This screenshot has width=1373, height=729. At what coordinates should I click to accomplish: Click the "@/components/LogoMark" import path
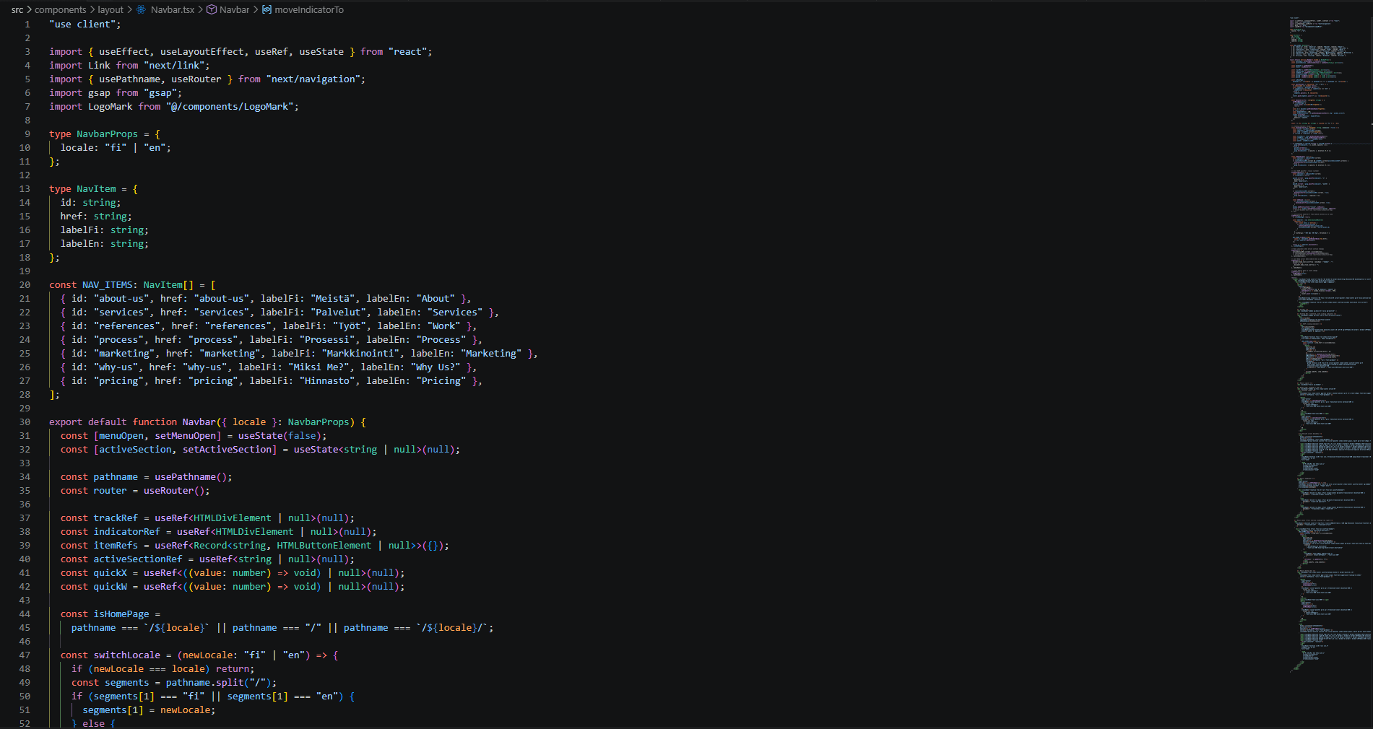pyautogui.click(x=230, y=107)
